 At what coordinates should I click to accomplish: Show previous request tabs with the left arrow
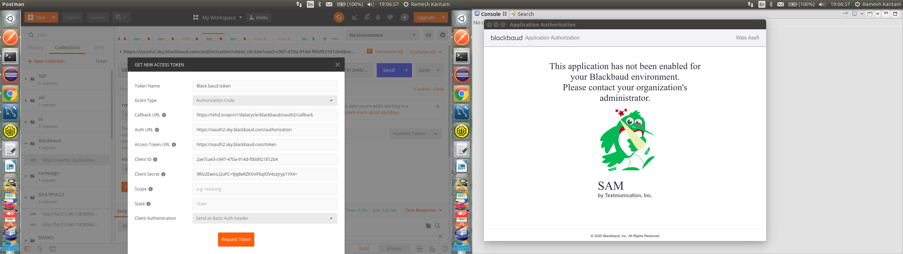click(119, 39)
